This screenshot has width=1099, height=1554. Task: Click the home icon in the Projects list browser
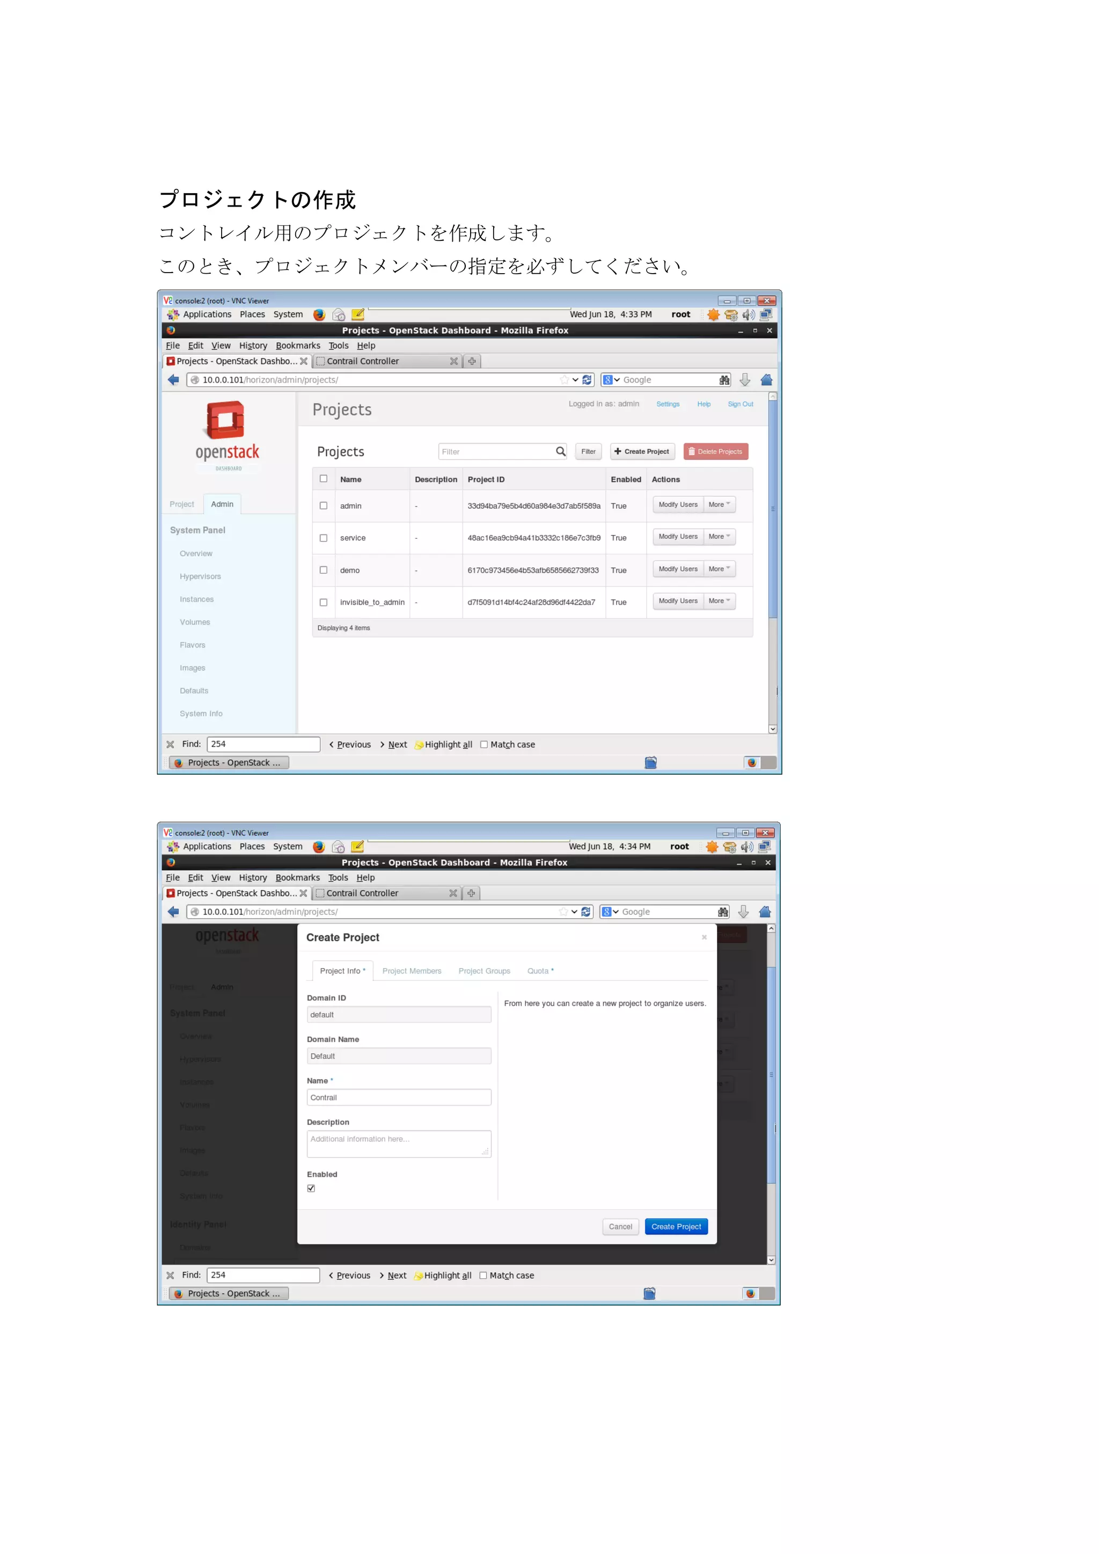pos(766,380)
